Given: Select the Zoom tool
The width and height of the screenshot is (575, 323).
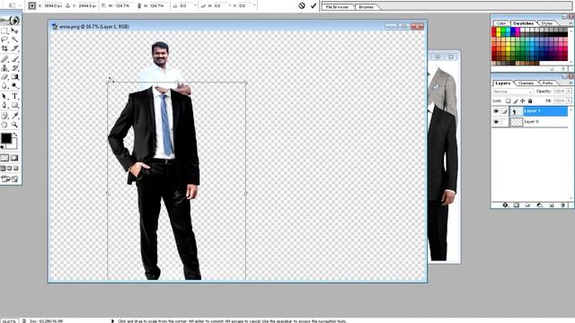Looking at the screenshot, I should pyautogui.click(x=14, y=125).
